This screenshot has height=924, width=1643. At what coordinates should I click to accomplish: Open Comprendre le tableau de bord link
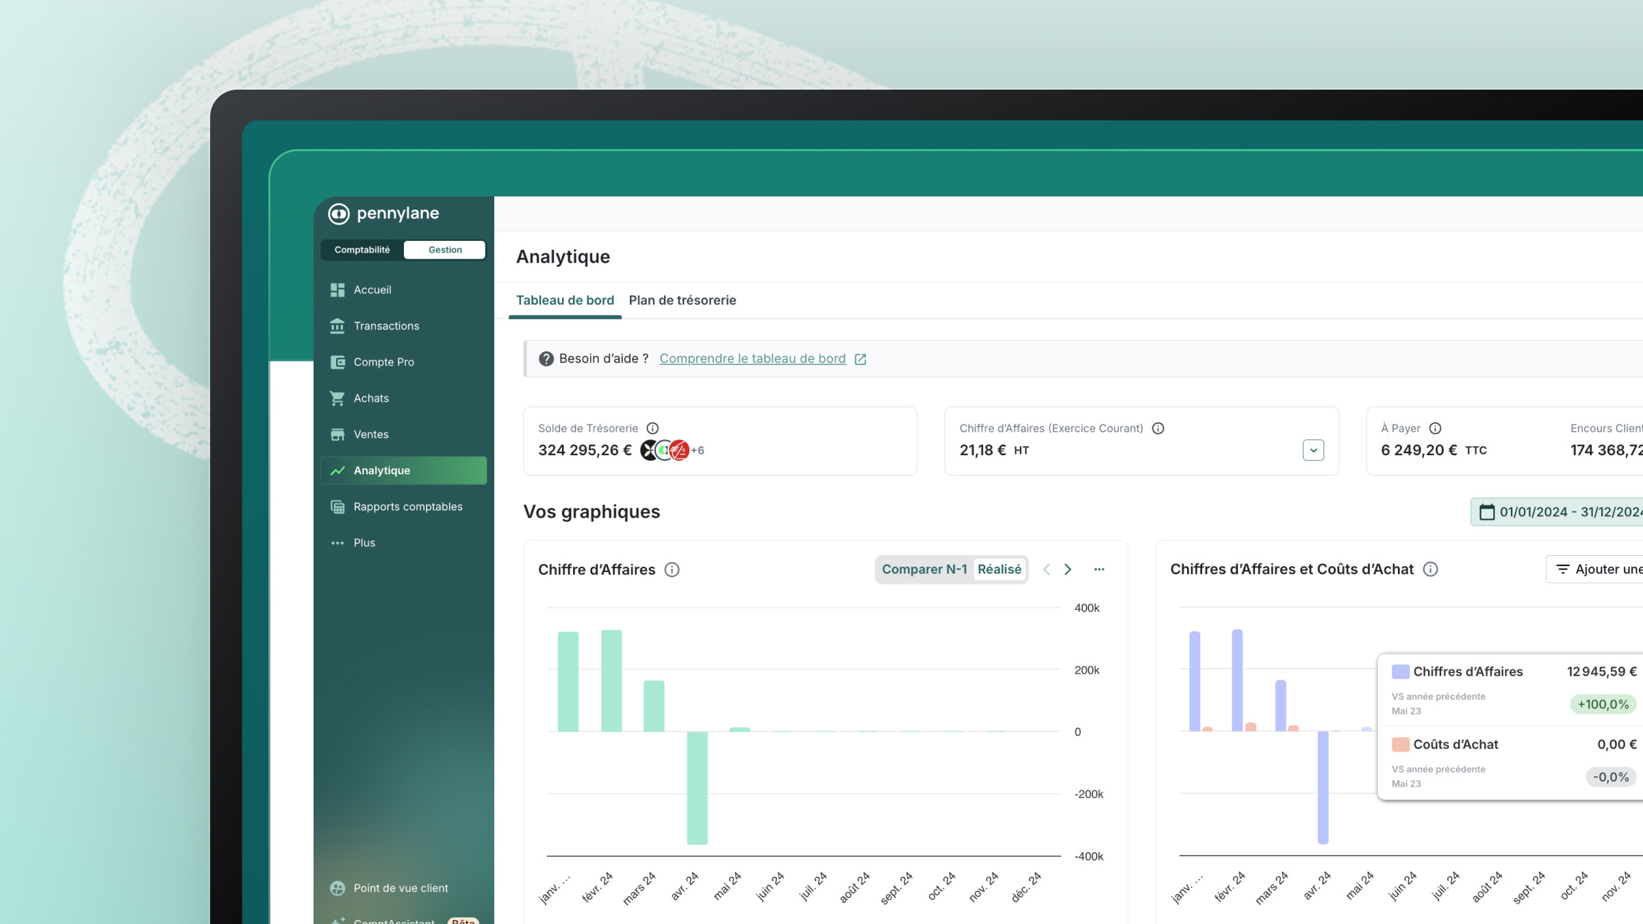coord(752,359)
